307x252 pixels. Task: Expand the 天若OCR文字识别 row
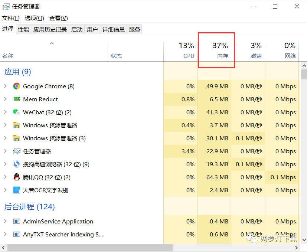coord(5,190)
